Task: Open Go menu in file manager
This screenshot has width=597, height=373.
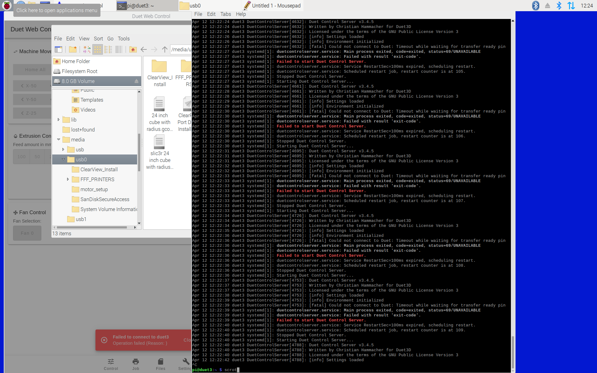Action: pyautogui.click(x=110, y=39)
